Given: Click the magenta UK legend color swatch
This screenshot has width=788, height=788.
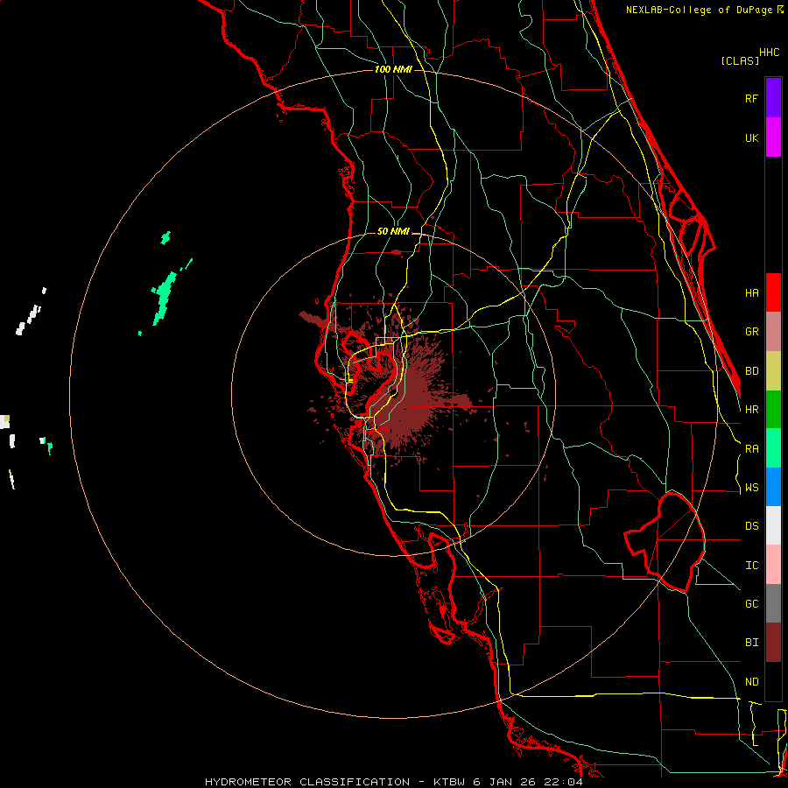Looking at the screenshot, I should click(773, 137).
